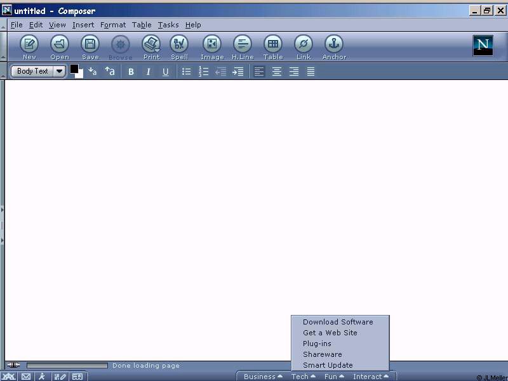Open the Help menu
This screenshot has height=381, width=508.
tap(193, 25)
